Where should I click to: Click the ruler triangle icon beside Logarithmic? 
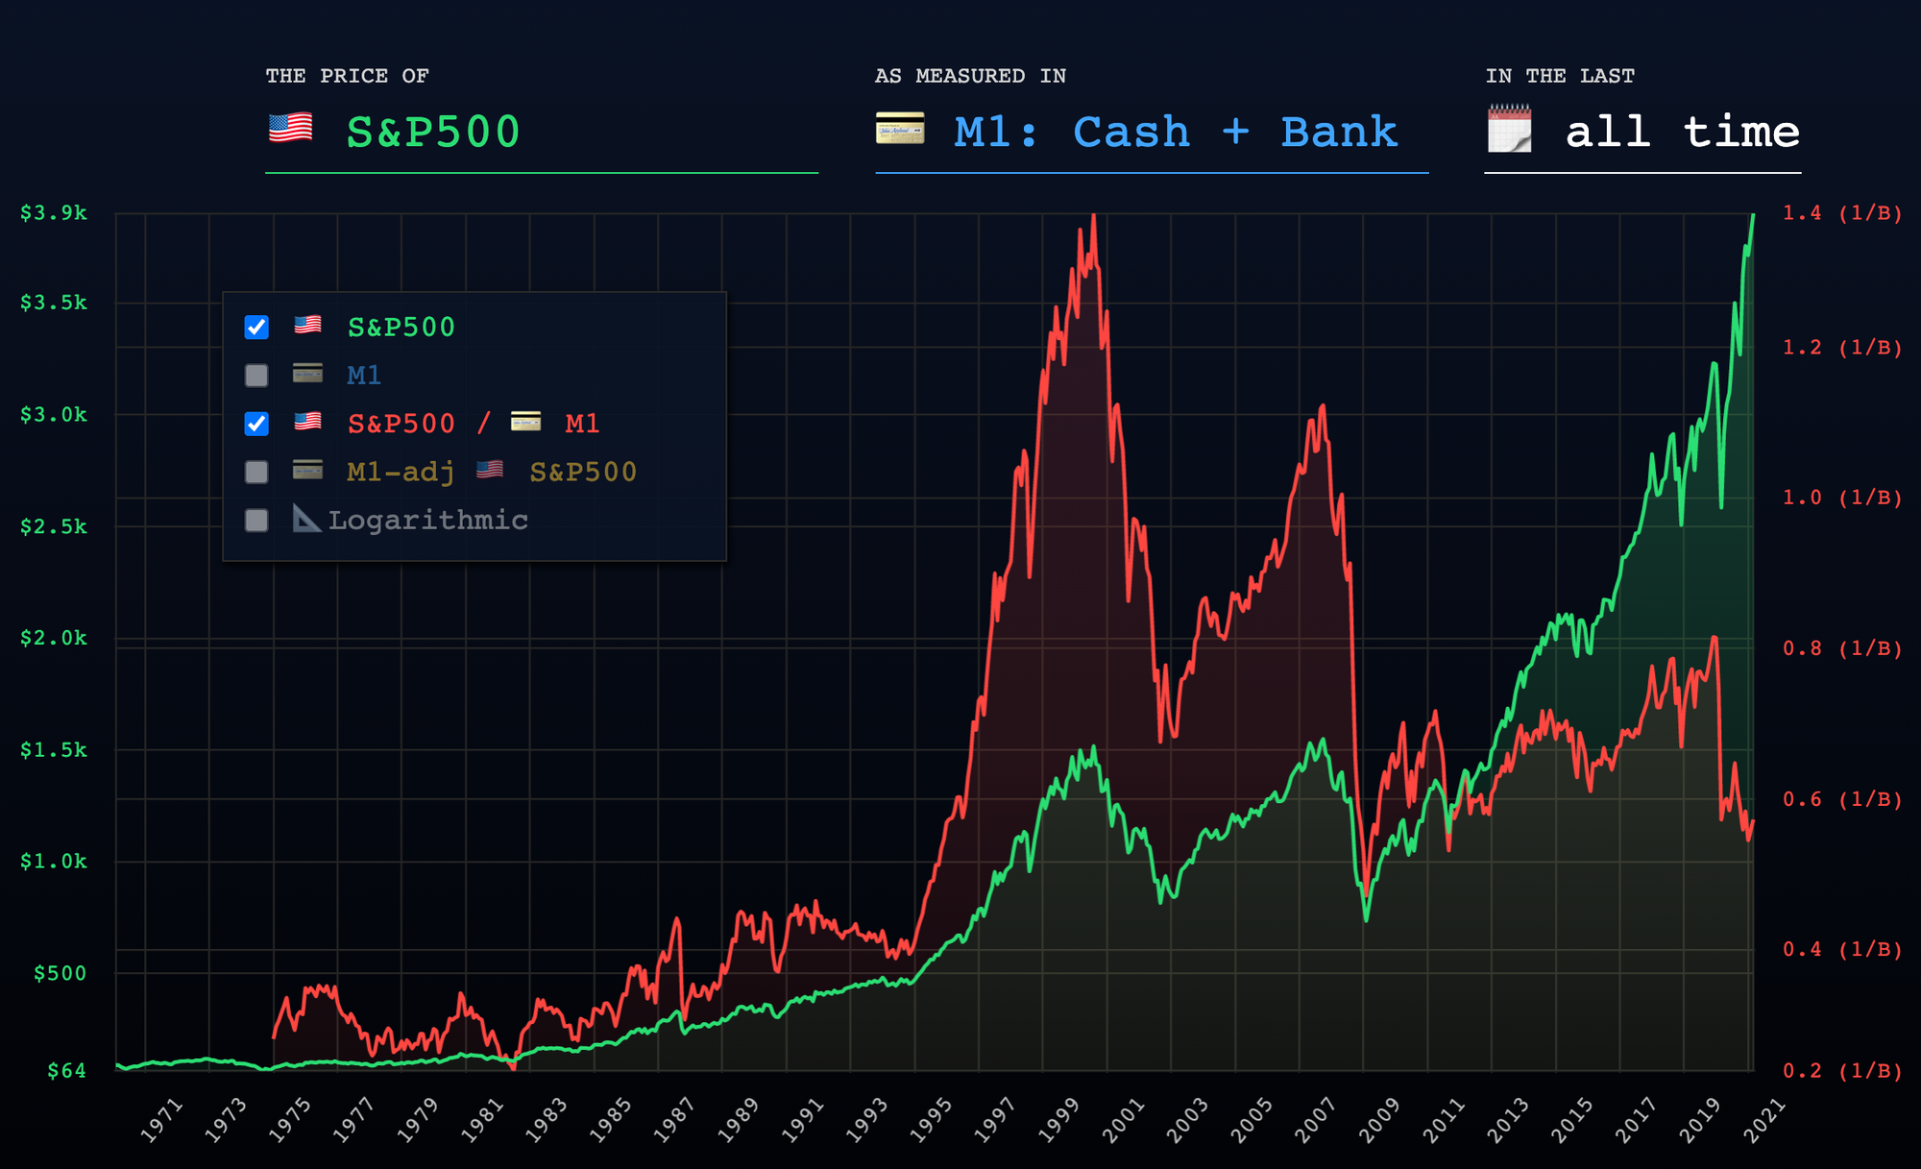[x=306, y=519]
